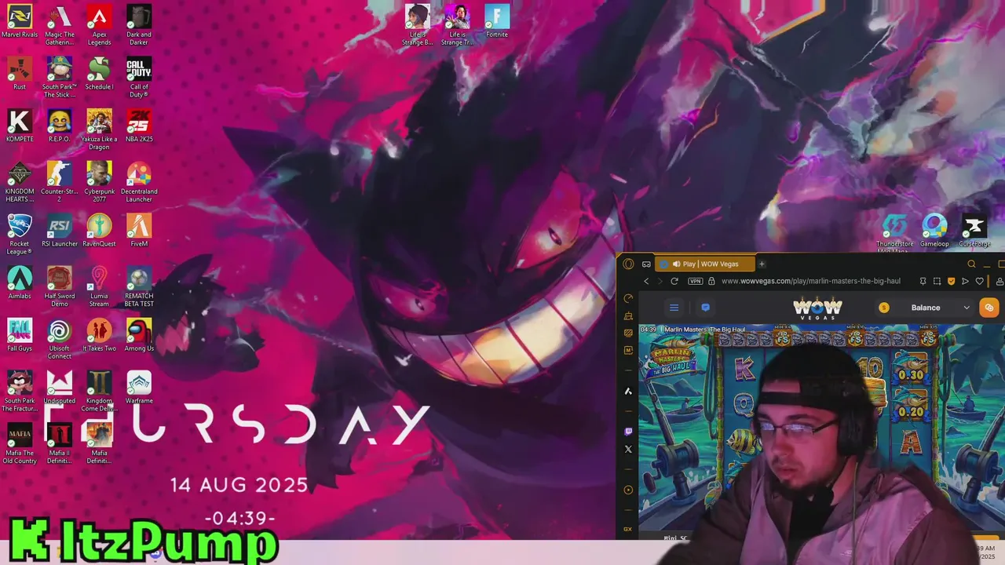Add page to bookmarks with heart icon
Screen dimensions: 1005x565
(979, 281)
